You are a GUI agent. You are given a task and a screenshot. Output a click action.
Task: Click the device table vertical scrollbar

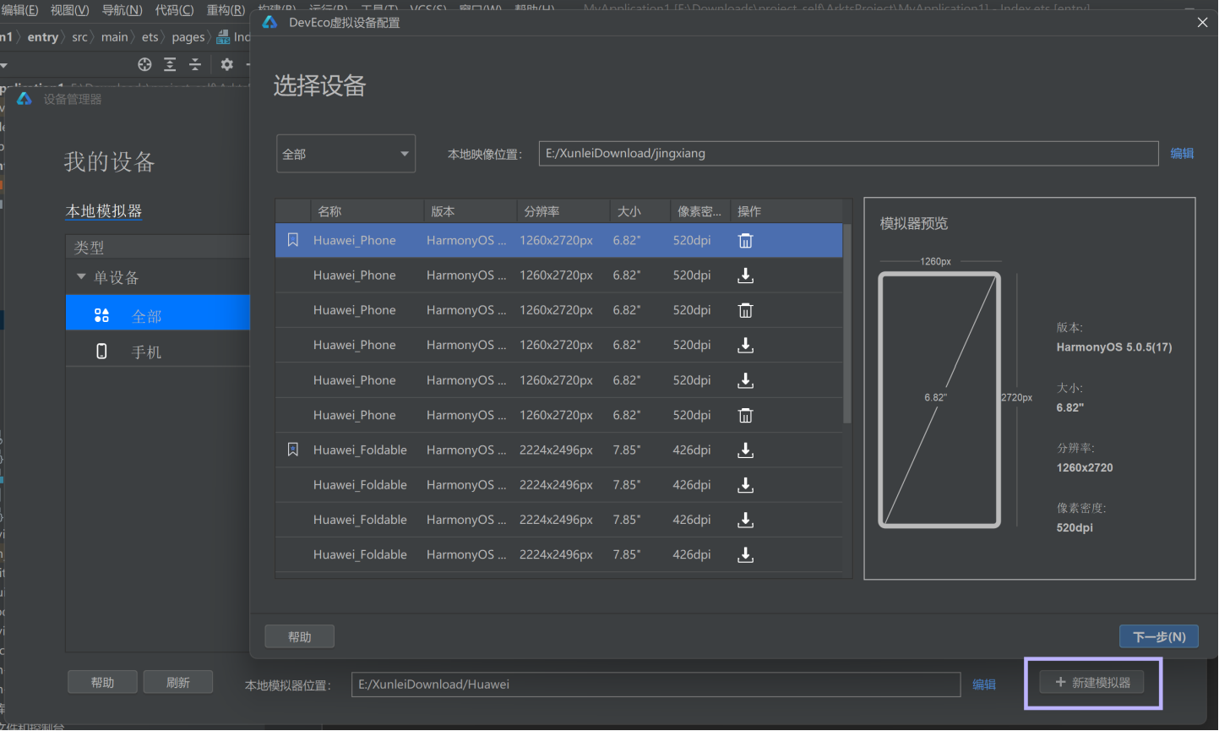(846, 324)
